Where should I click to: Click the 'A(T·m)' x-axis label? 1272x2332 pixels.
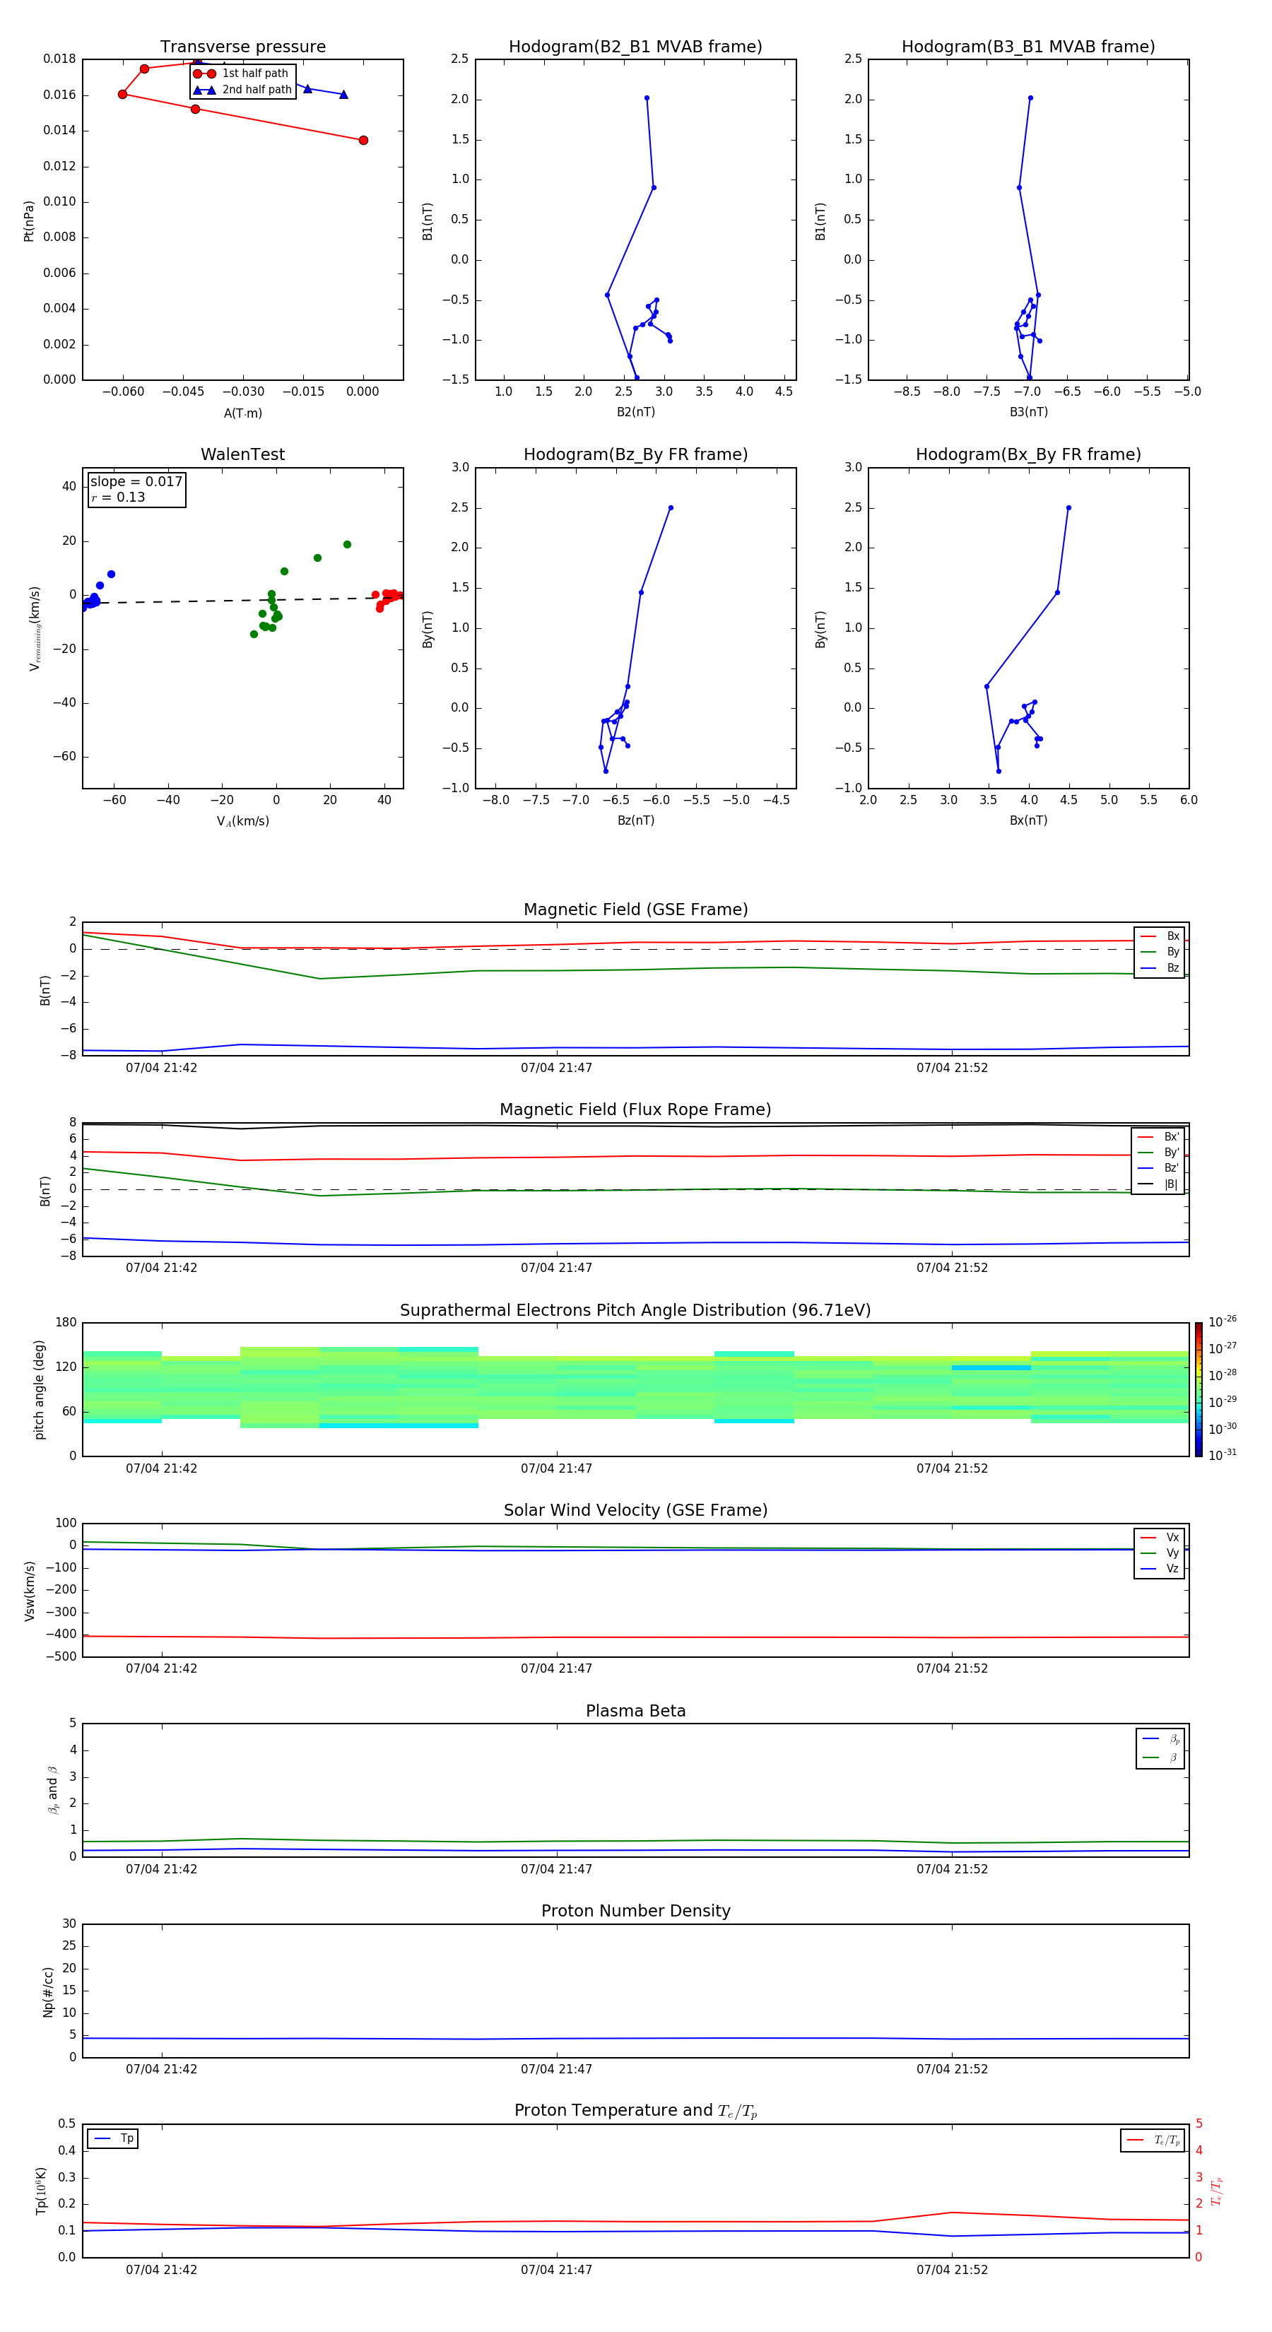click(x=242, y=413)
